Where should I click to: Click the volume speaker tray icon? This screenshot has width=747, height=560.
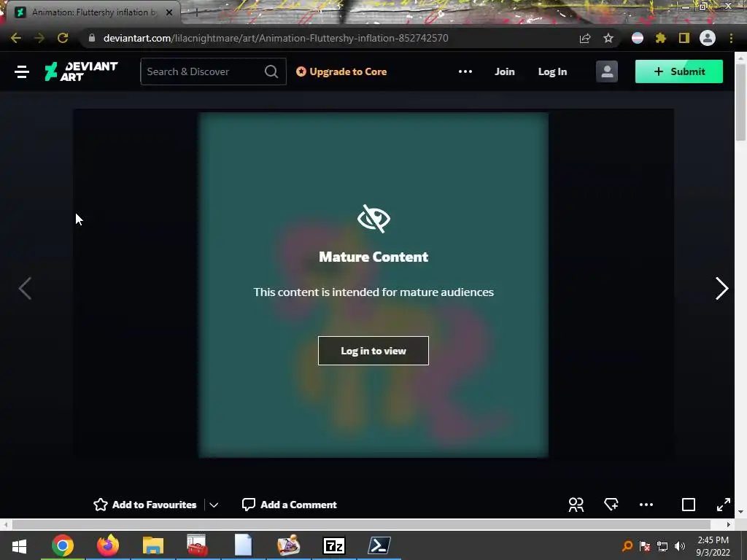coord(680,545)
